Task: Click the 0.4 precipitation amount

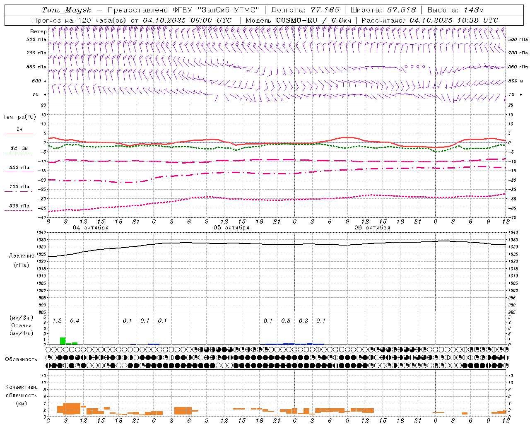Action: click(x=75, y=320)
